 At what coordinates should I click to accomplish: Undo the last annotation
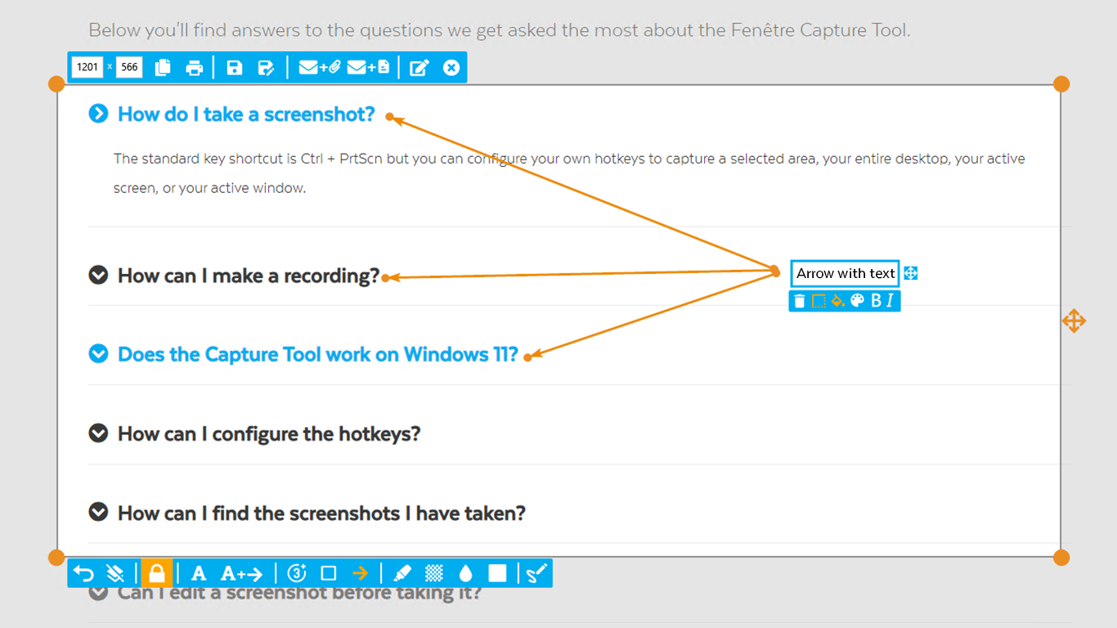(84, 573)
